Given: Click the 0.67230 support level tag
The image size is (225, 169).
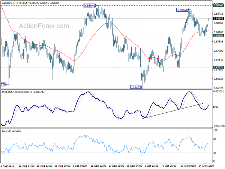Looking at the screenshot, I should 218,68.
